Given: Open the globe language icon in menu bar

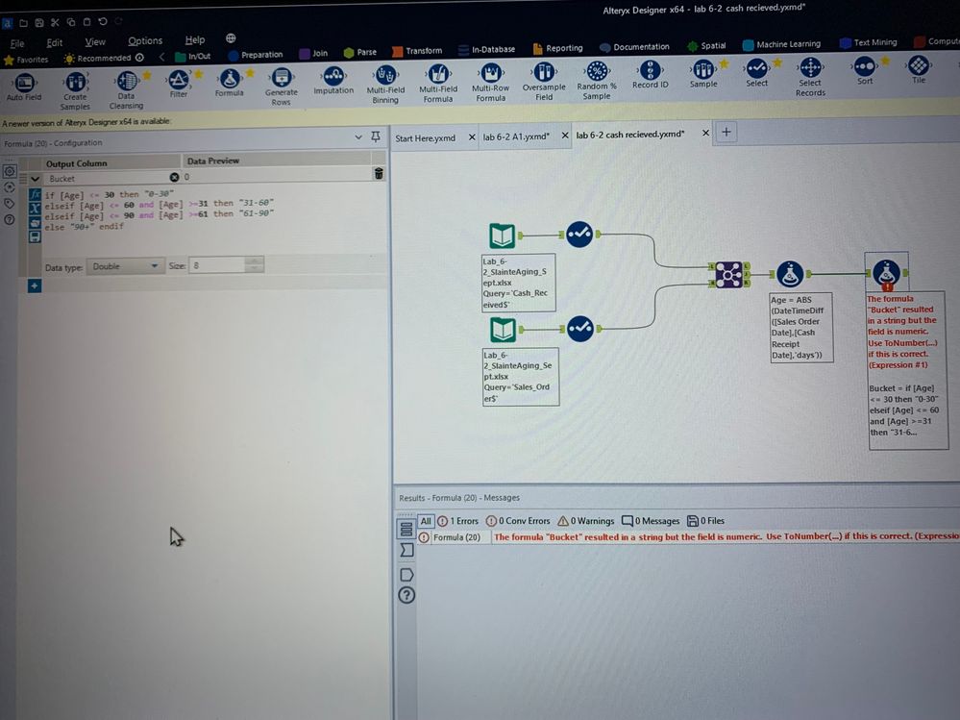Looking at the screenshot, I should [231, 38].
